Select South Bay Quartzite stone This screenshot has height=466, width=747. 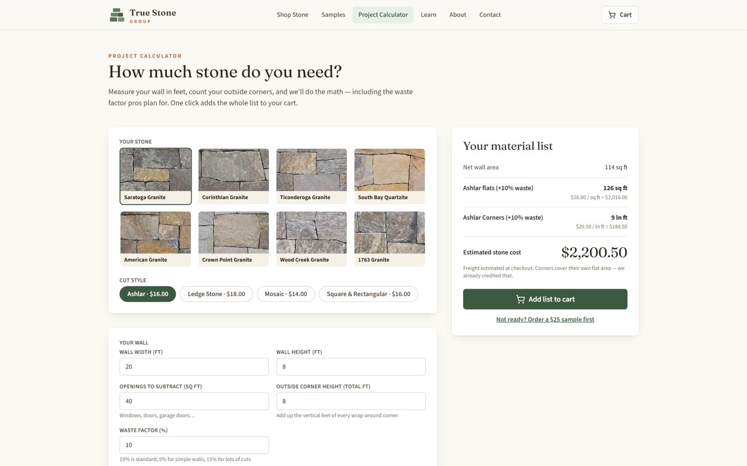[390, 176]
